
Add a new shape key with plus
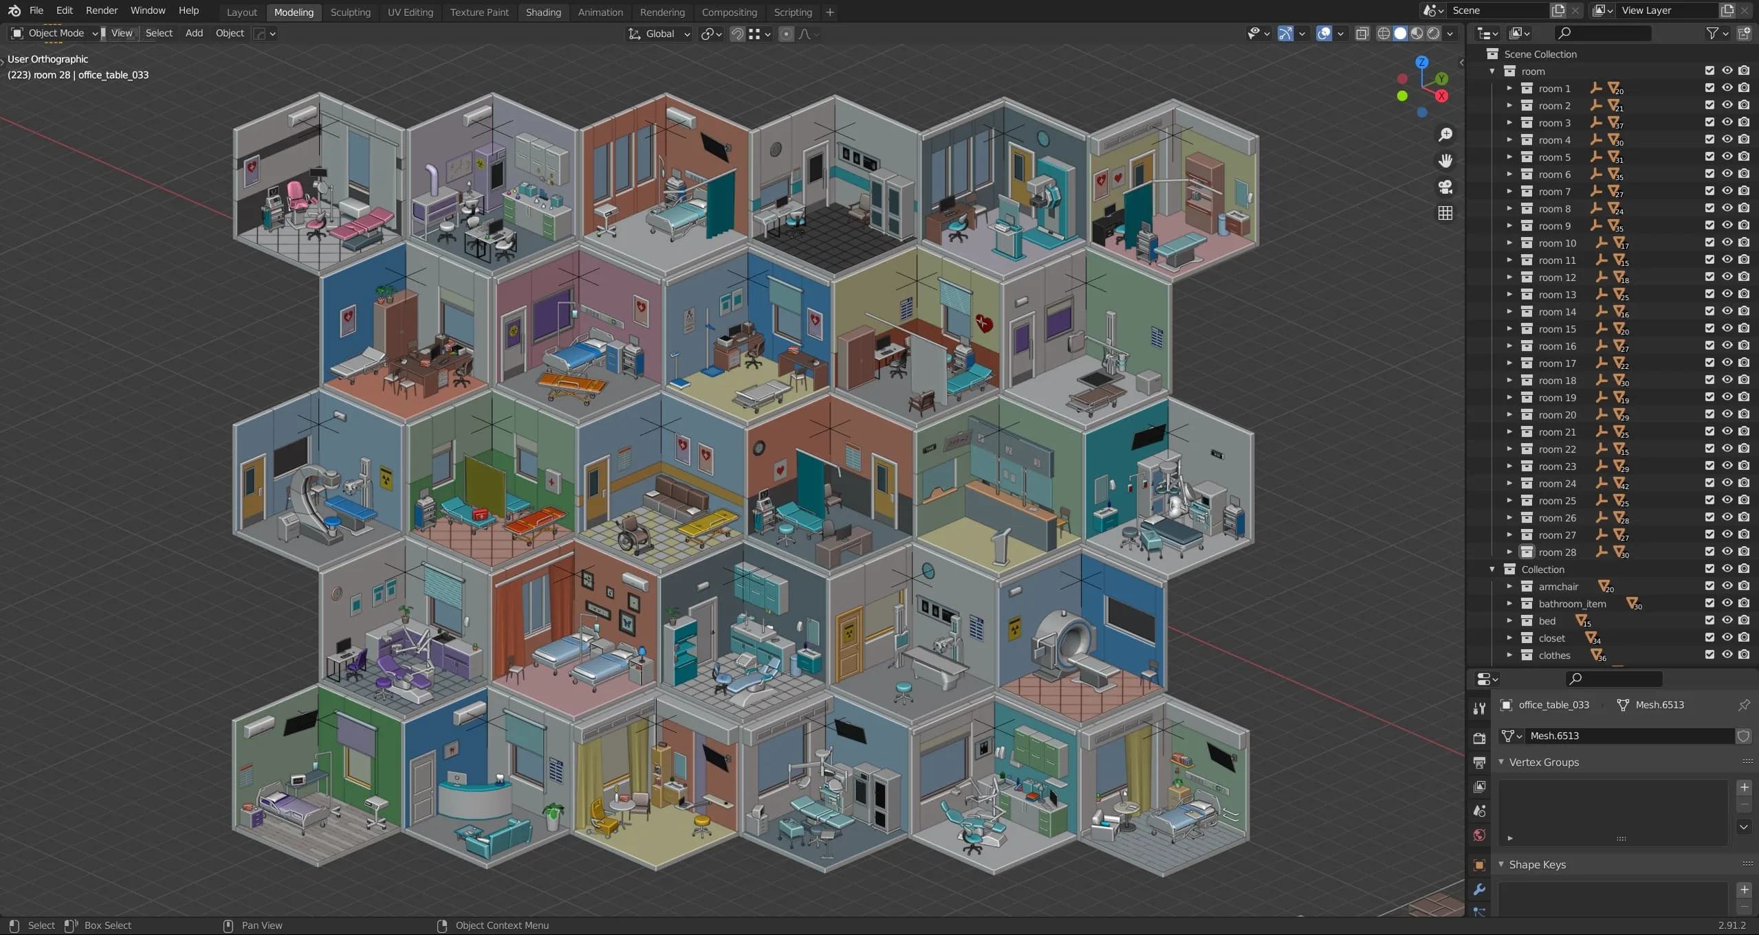click(1744, 890)
